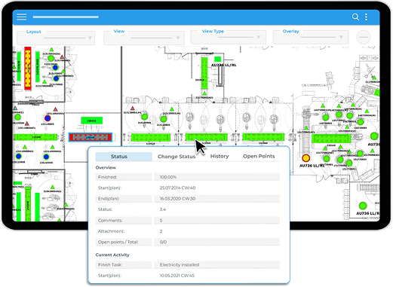Click the Status value 3.4
The width and height of the screenshot is (393, 287).
(x=163, y=209)
